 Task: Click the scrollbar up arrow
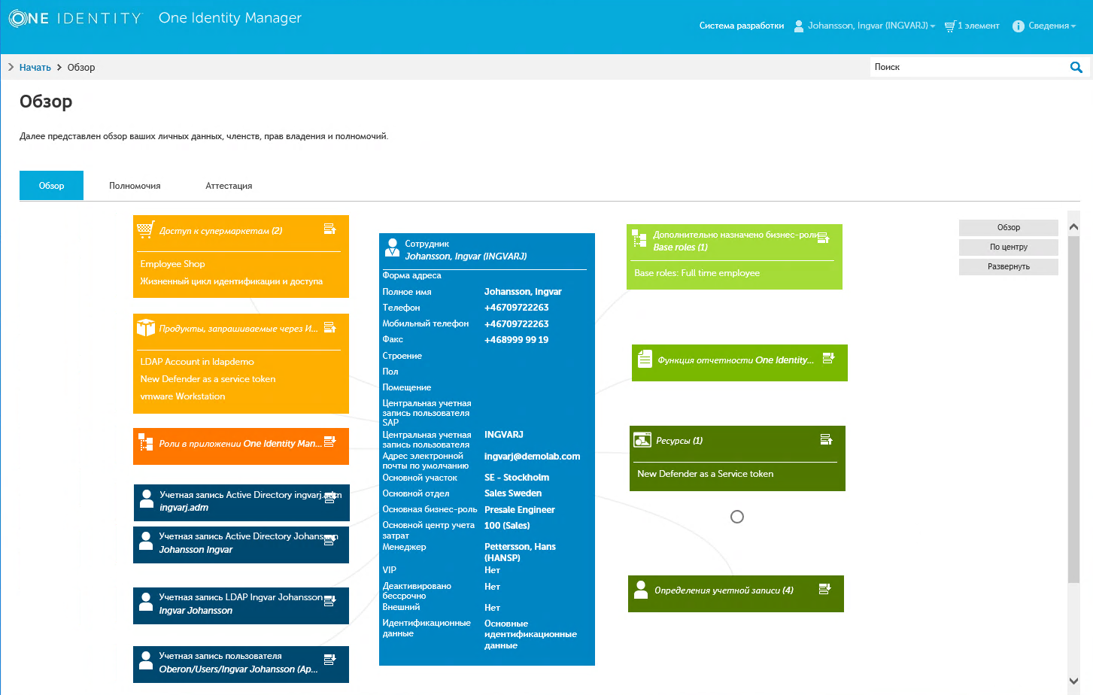click(x=1073, y=226)
